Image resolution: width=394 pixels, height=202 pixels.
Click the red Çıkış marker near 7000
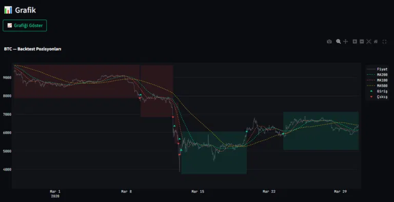(173, 117)
